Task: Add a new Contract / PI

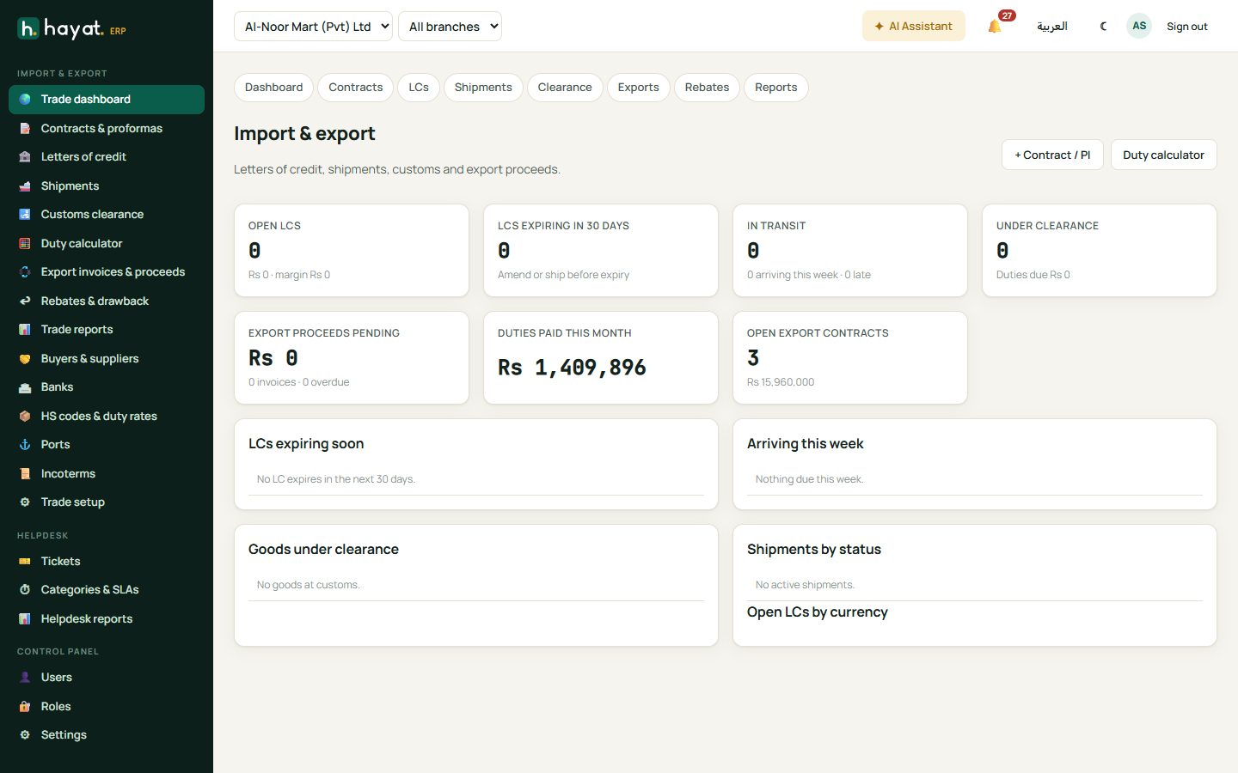Action: click(x=1052, y=155)
